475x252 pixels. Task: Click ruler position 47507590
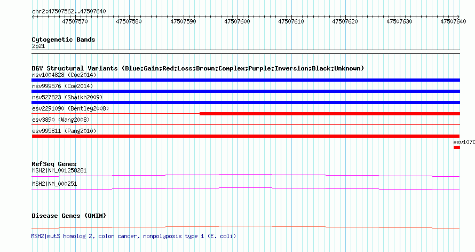183,21
